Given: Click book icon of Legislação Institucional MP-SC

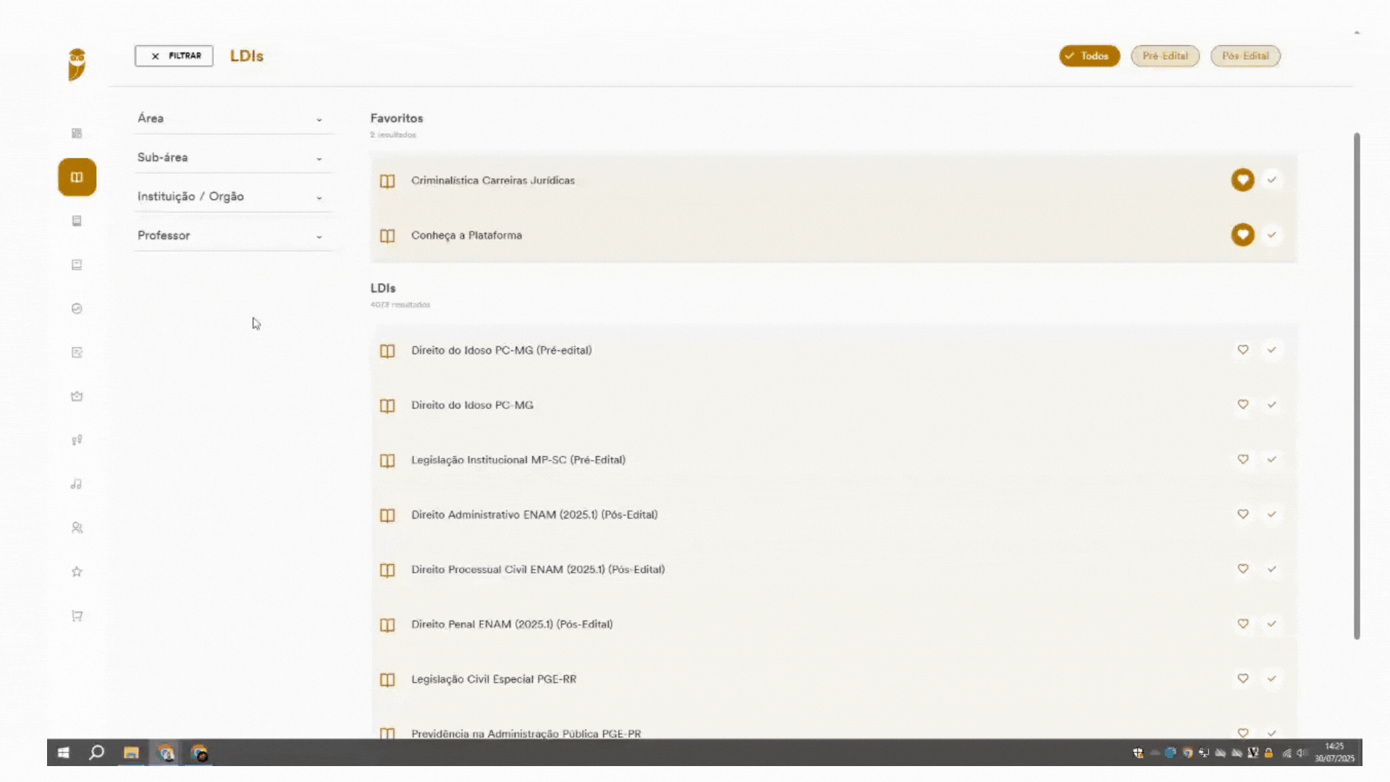Looking at the screenshot, I should (387, 461).
